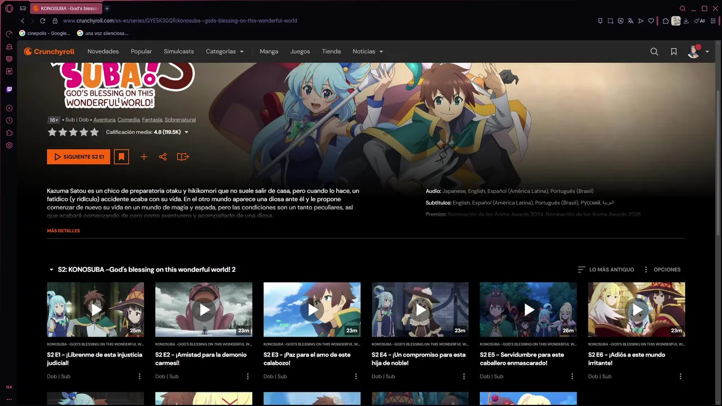Click the heart bookmark icon in address bar
Viewport: 722px width, 406px height.
(651, 21)
